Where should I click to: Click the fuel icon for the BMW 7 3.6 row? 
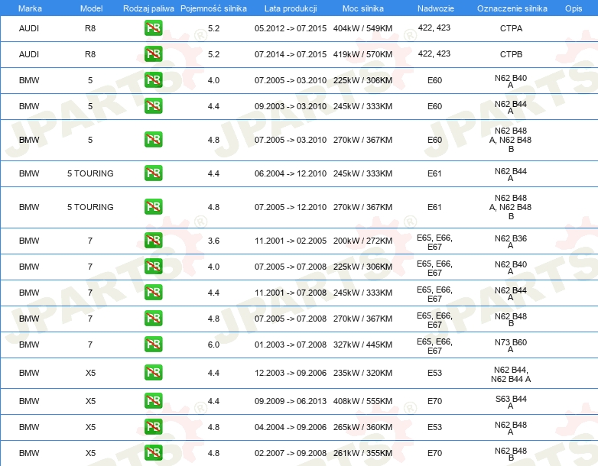point(153,241)
